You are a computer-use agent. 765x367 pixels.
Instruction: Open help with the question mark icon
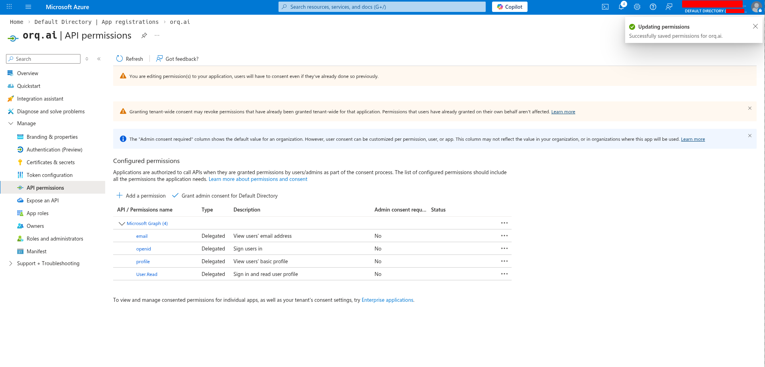(x=653, y=7)
